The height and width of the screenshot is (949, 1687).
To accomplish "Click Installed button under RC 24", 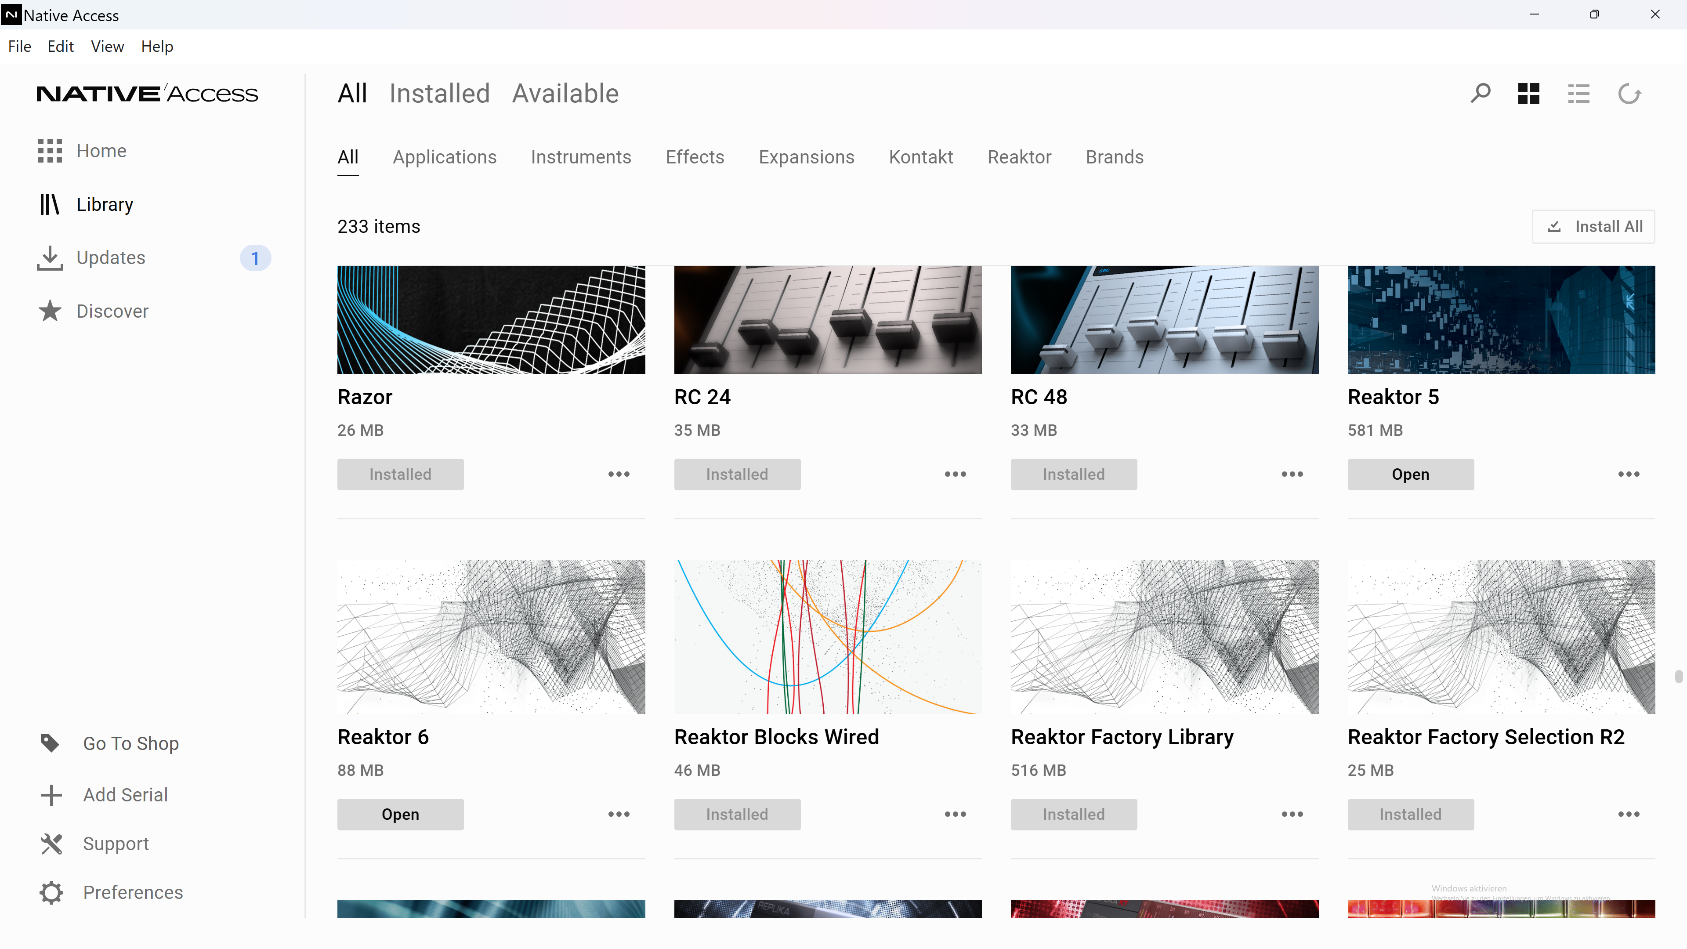I will tap(737, 474).
